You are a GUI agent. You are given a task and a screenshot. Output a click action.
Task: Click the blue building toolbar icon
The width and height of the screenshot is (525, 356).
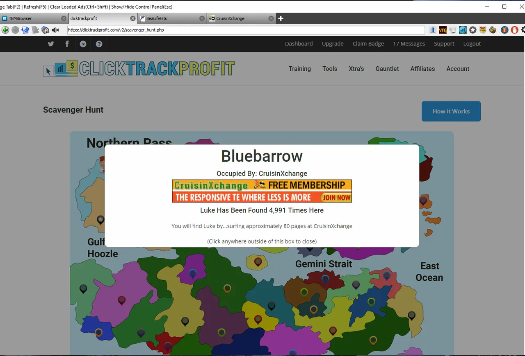click(x=433, y=30)
